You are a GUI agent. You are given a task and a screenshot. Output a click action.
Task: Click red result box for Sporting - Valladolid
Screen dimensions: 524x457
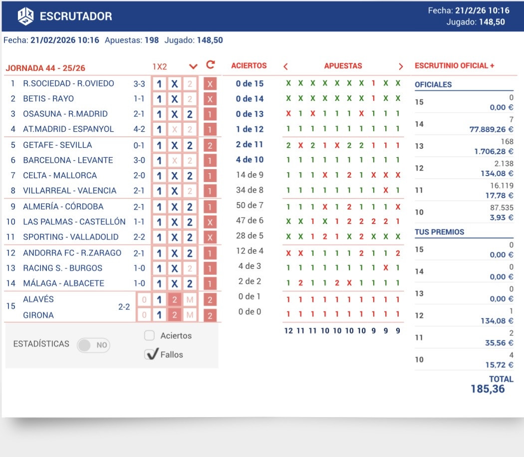210,237
